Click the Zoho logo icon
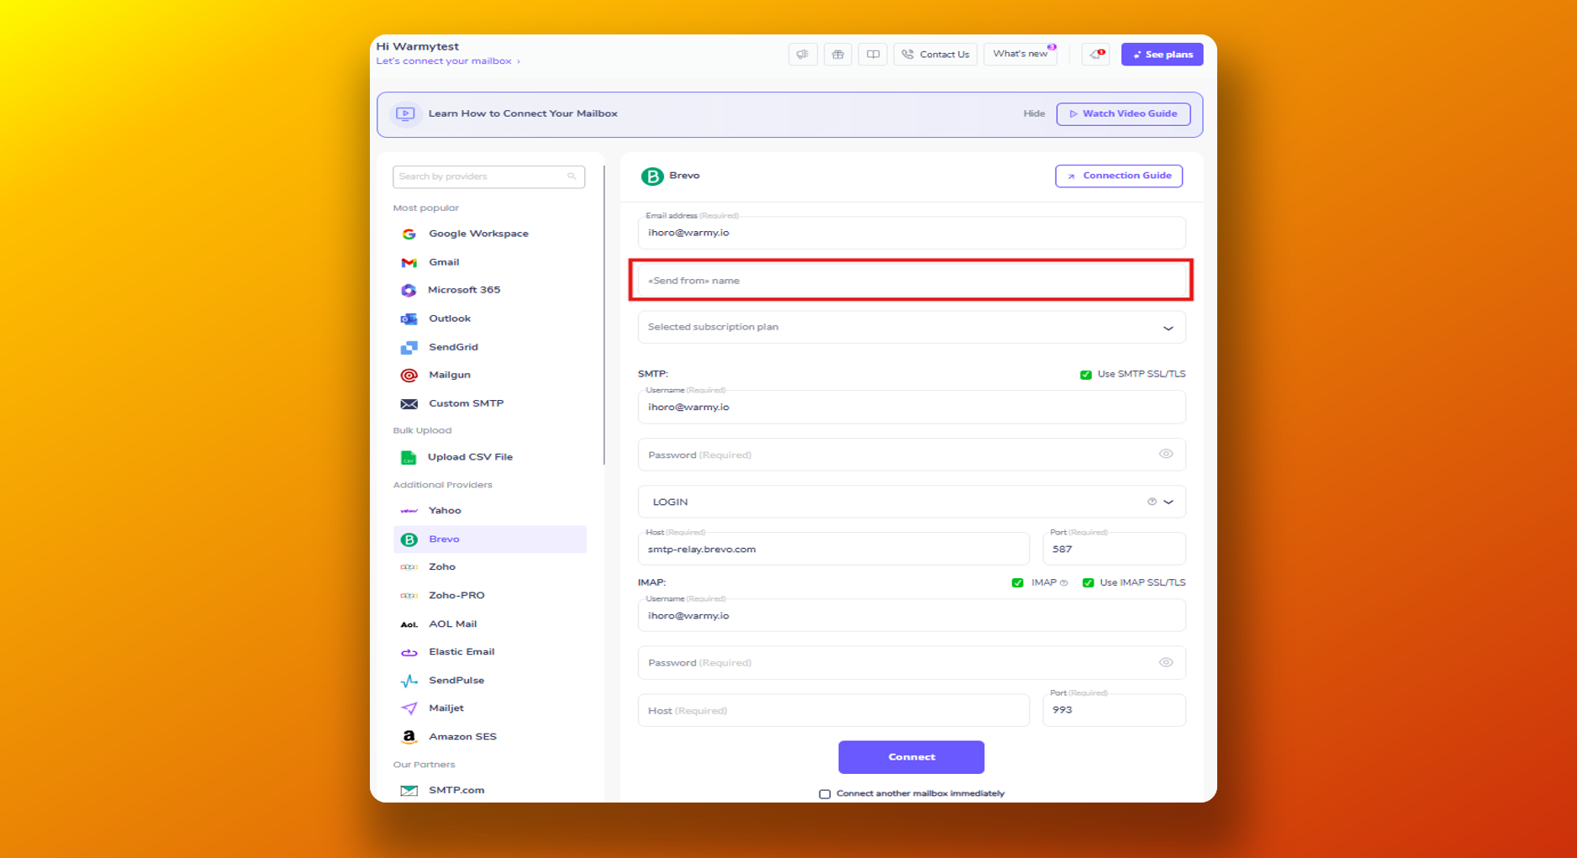The width and height of the screenshot is (1577, 858). pyautogui.click(x=409, y=567)
